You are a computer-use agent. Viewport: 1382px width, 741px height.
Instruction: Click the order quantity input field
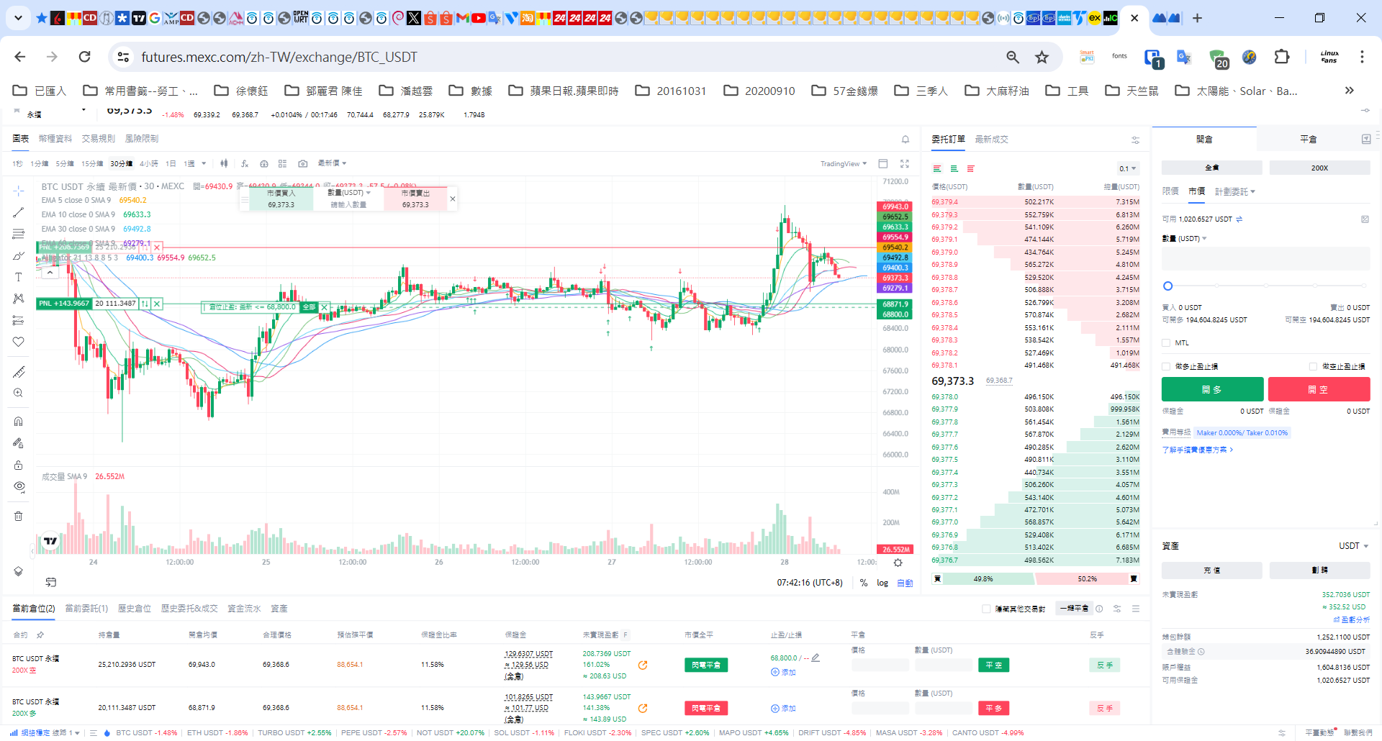[1265, 259]
